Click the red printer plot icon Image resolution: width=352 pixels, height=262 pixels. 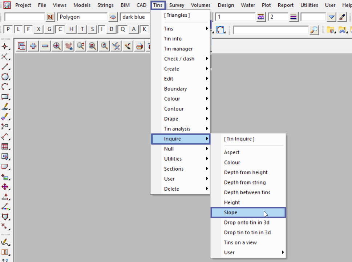pyautogui.click(x=139, y=46)
